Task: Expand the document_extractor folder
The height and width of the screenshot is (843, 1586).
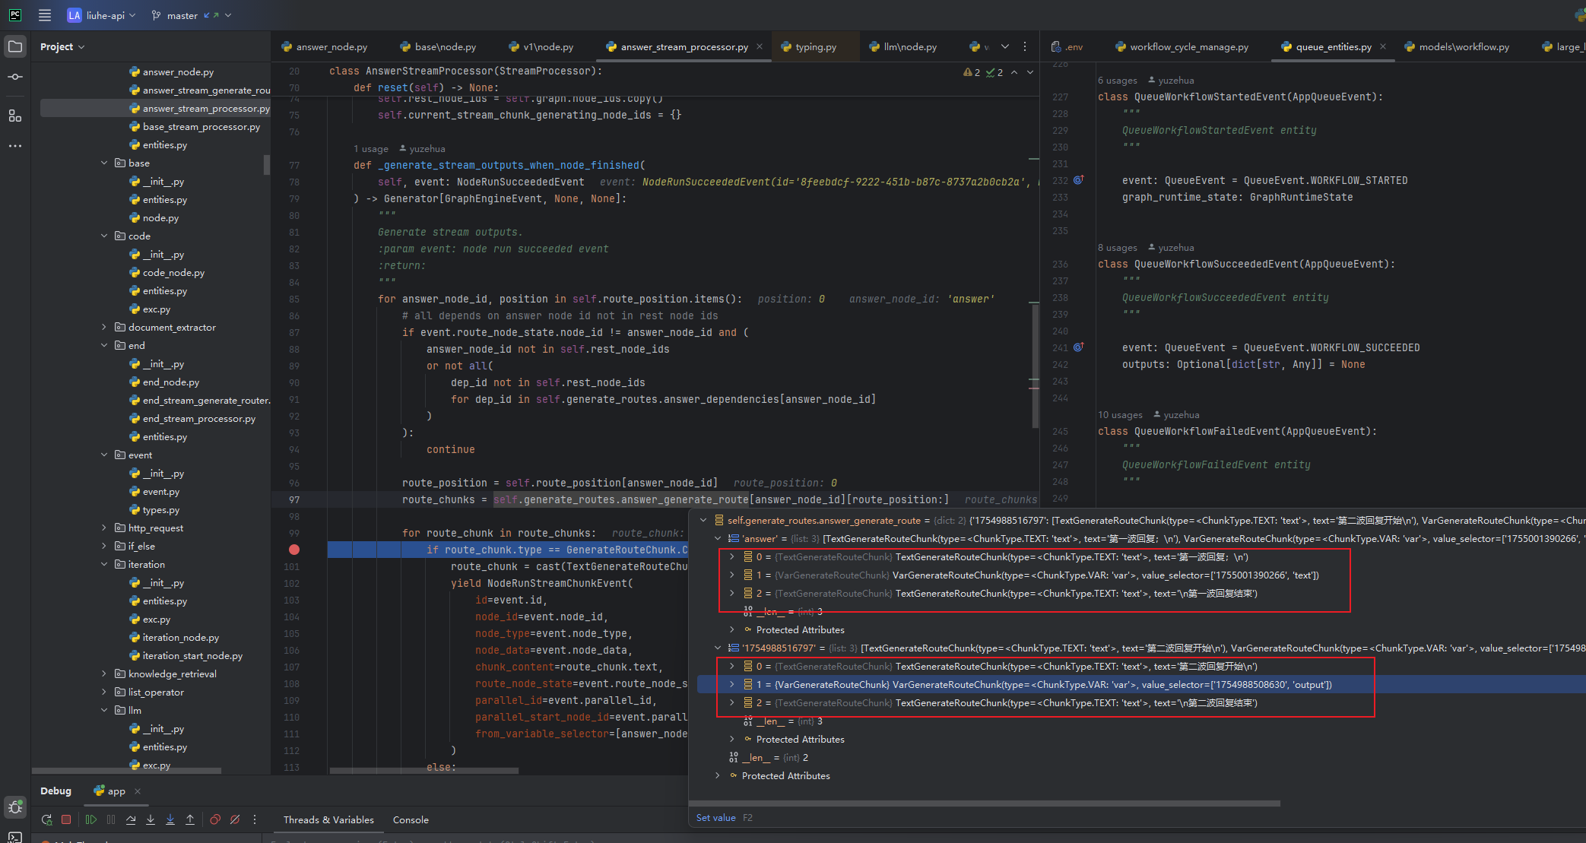Action: (104, 328)
